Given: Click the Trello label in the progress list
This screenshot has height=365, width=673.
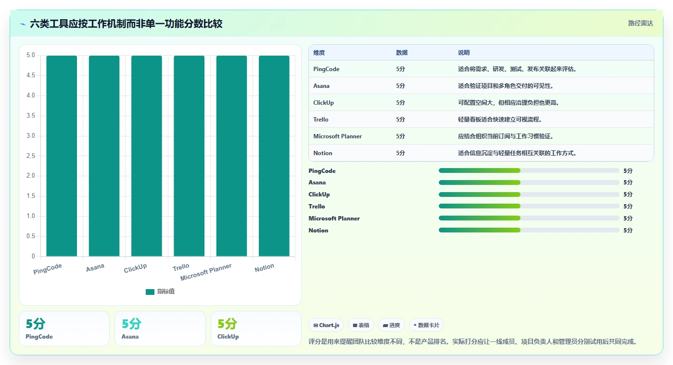Looking at the screenshot, I should [317, 207].
